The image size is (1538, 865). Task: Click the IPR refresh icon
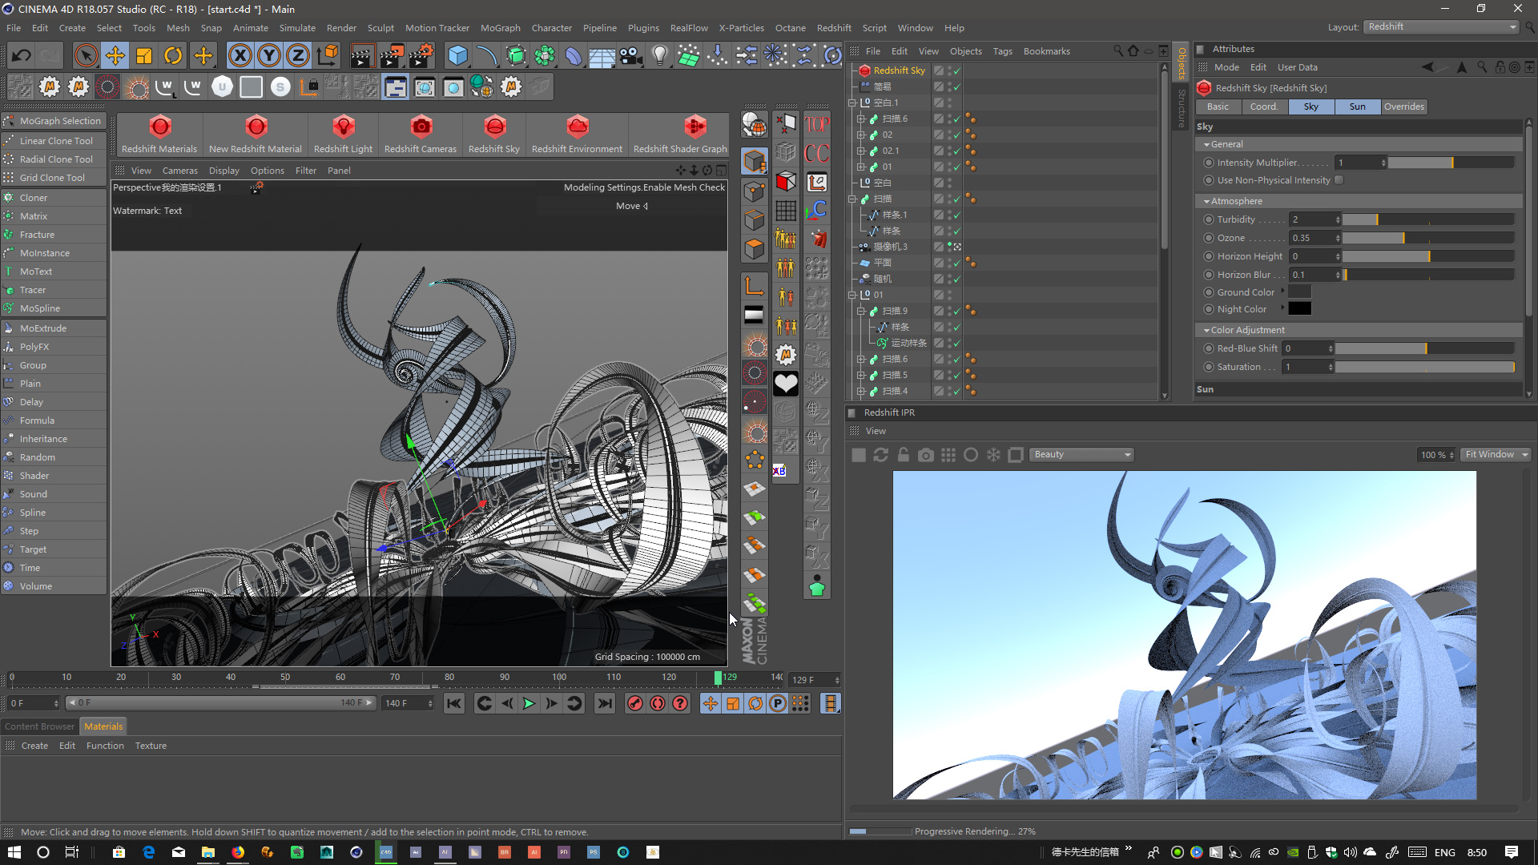tap(881, 455)
